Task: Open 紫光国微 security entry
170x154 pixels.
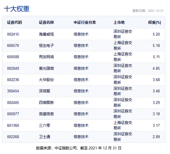Action: click(x=46, y=68)
